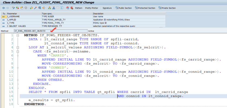The image size is (227, 108).
Task: Click the Forward arrow icon
Action: (8, 8)
